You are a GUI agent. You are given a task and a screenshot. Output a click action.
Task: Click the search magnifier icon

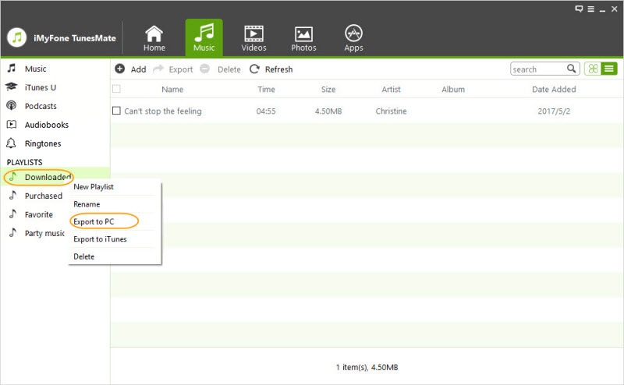(572, 69)
